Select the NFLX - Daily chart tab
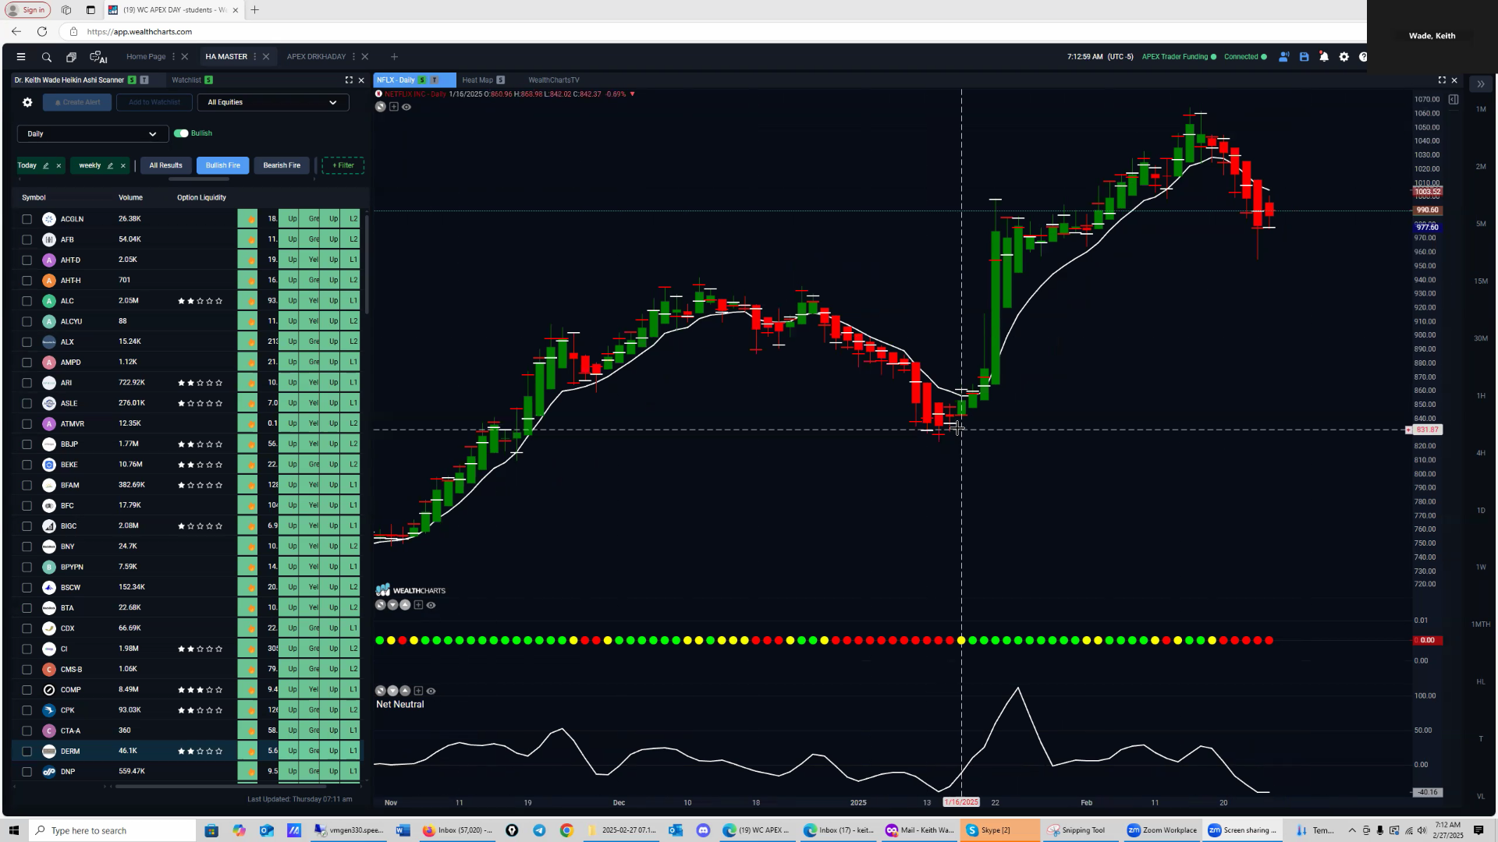This screenshot has height=842, width=1498. 414,80
